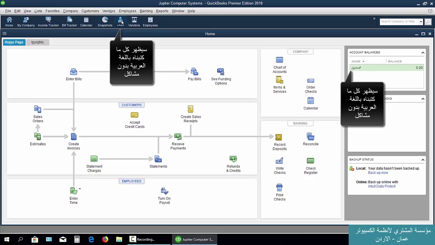
Task: Collapse the Backup Status panel
Action: pyautogui.click(x=423, y=160)
